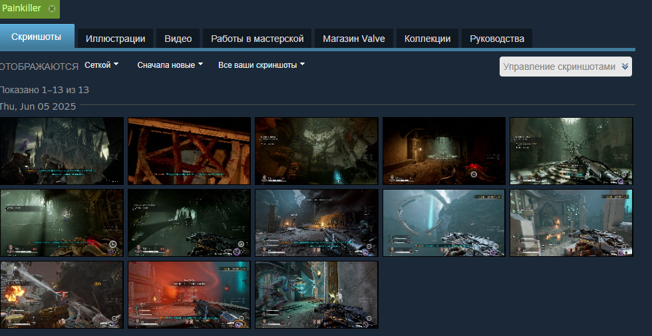Open the Работы в мастерской tab

coord(257,39)
